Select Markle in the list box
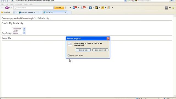The height and width of the screenshot is (99, 176). (x=15, y=33)
